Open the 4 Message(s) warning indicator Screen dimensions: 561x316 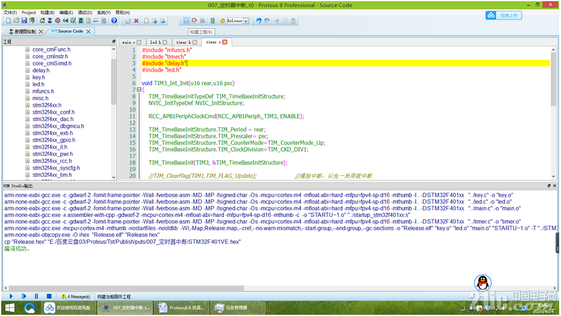[x=75, y=297]
